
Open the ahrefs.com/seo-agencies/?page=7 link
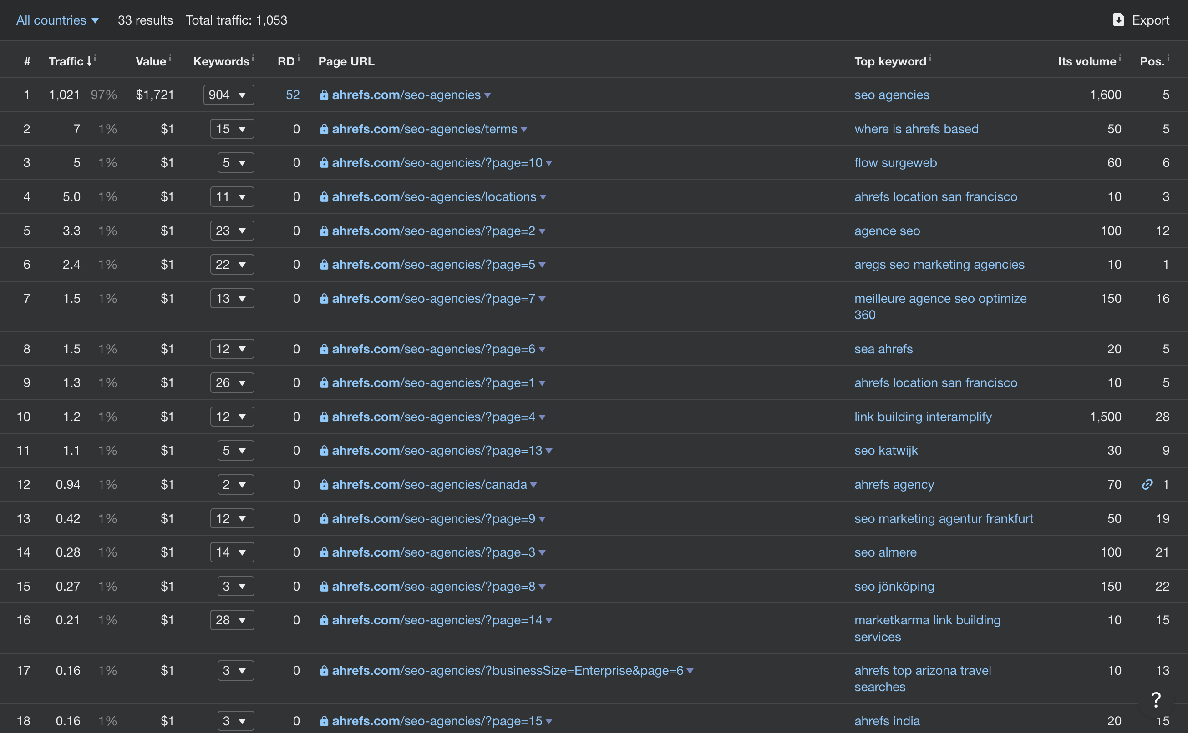coord(433,299)
